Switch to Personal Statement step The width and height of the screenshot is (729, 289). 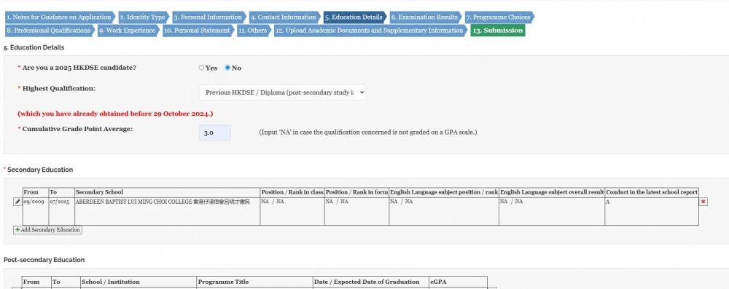tap(198, 31)
